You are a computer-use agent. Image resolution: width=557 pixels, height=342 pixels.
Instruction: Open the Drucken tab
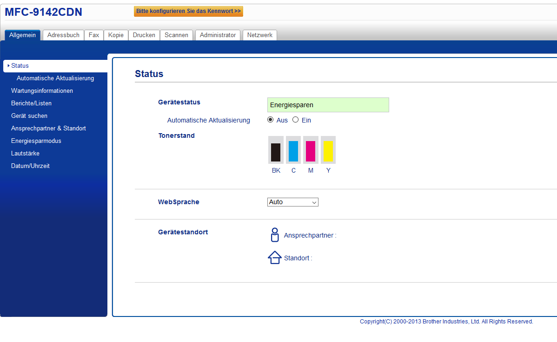(x=144, y=35)
